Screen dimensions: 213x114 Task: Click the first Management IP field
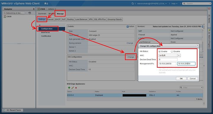pyautogui.click(x=167, y=63)
